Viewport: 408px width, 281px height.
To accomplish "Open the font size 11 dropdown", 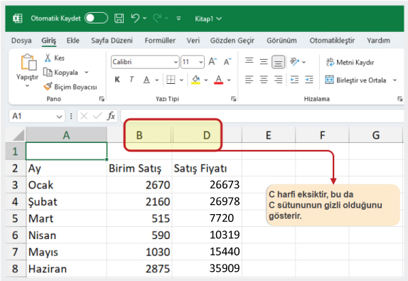I will pyautogui.click(x=200, y=62).
